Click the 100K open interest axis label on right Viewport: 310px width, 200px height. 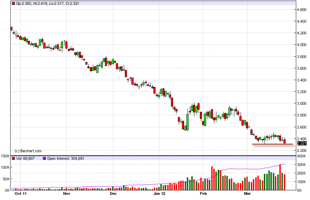(302, 182)
